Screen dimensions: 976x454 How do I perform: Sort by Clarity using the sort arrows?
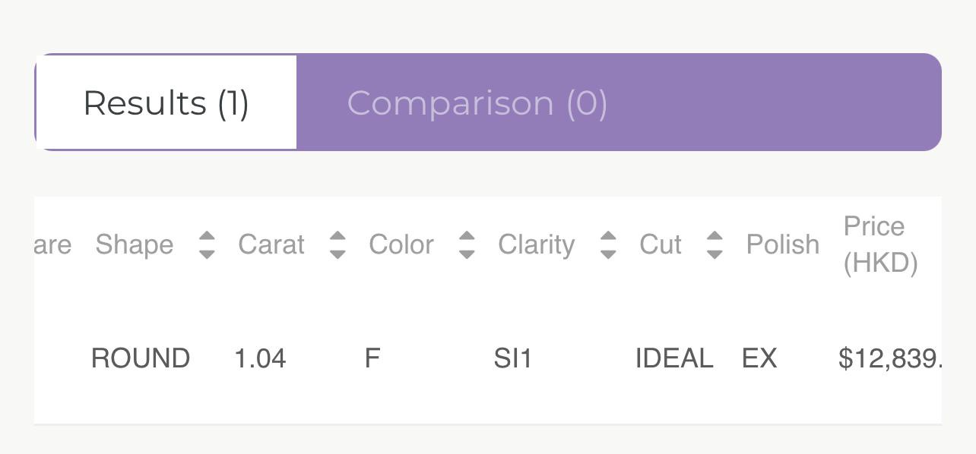607,244
